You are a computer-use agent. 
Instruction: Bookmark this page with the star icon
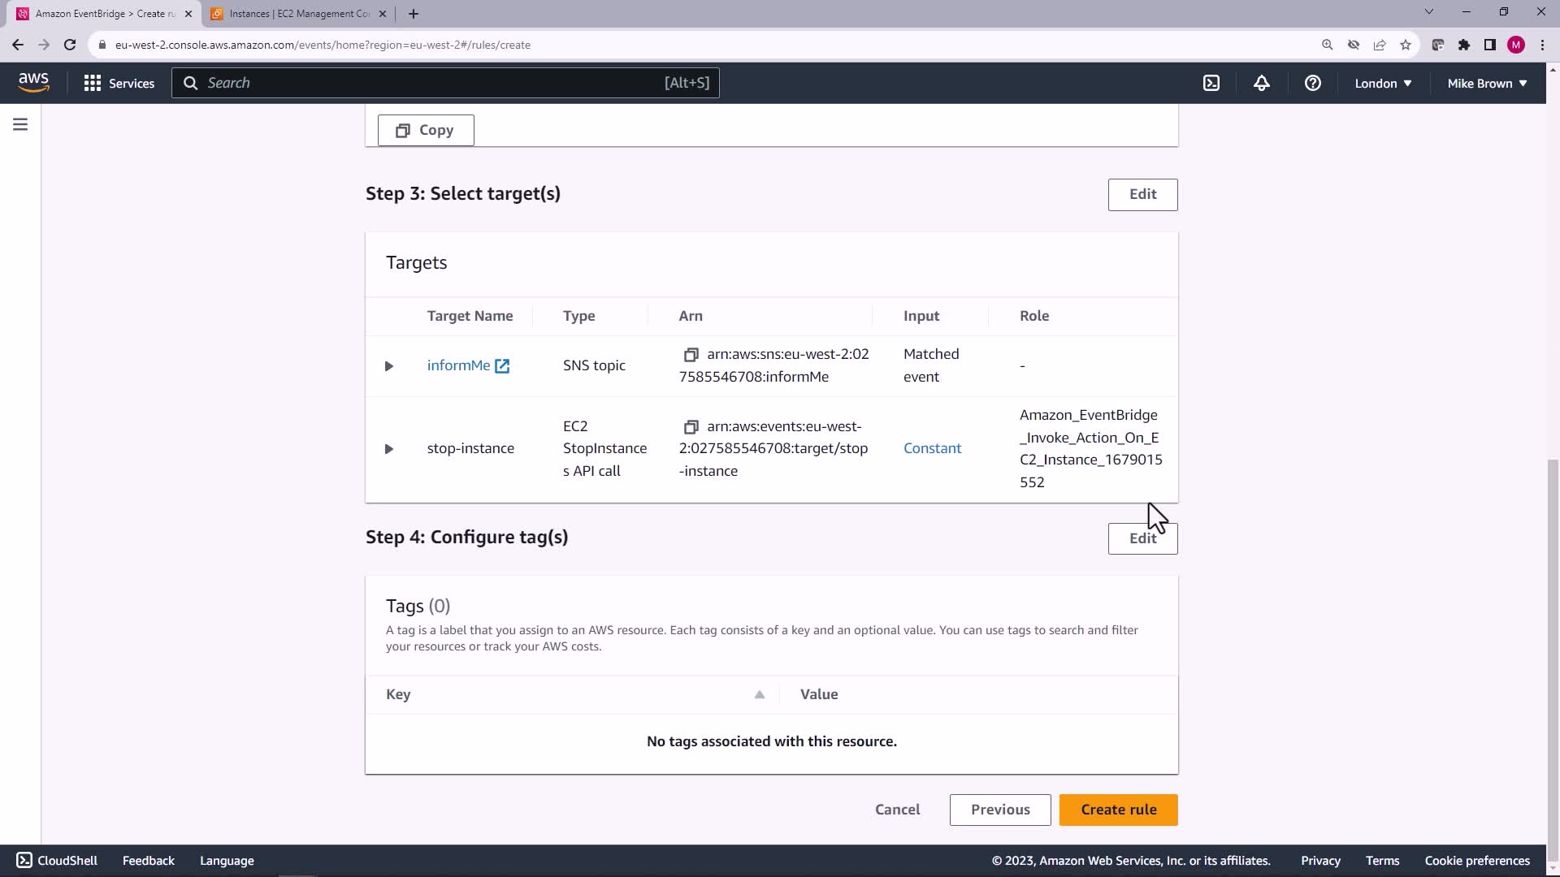[1406, 45]
